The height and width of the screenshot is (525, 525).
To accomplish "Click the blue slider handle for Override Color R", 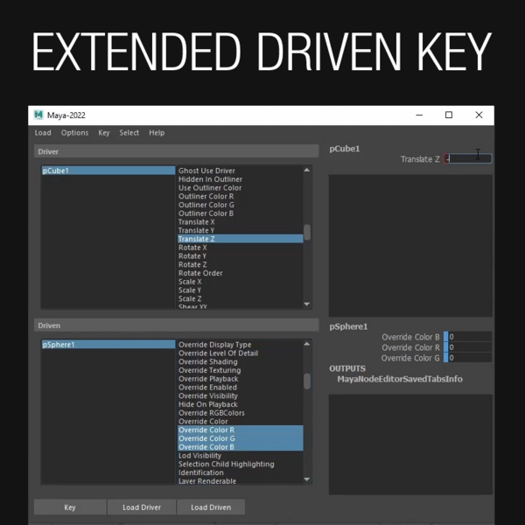I will [445, 347].
